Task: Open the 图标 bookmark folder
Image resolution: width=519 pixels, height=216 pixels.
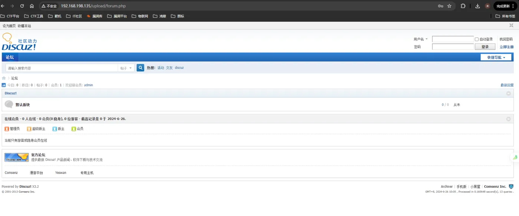Action: (x=178, y=16)
